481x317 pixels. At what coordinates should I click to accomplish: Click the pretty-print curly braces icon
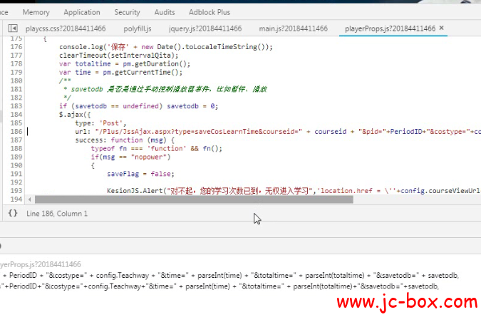[x=12, y=213]
